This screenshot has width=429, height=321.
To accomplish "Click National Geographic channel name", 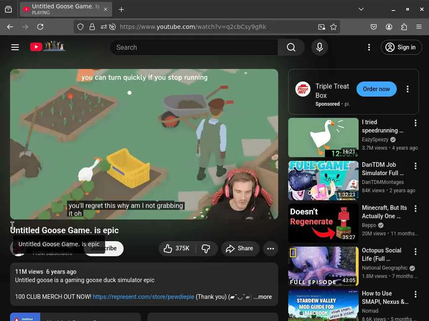I will [x=385, y=268].
